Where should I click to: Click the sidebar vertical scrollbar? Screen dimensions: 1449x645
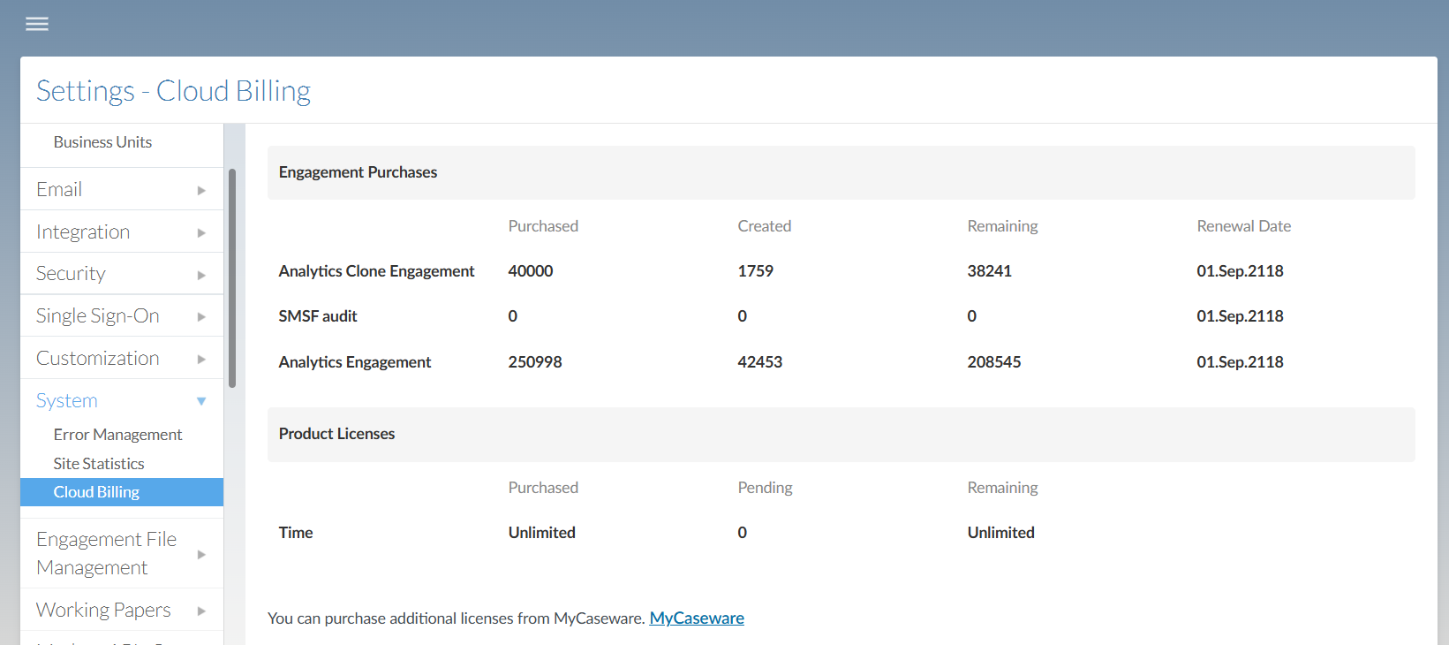click(232, 277)
